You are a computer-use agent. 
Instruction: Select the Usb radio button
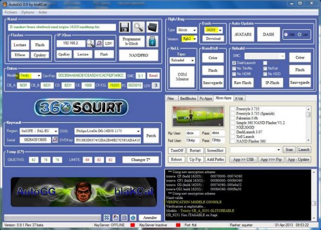tap(285, 35)
